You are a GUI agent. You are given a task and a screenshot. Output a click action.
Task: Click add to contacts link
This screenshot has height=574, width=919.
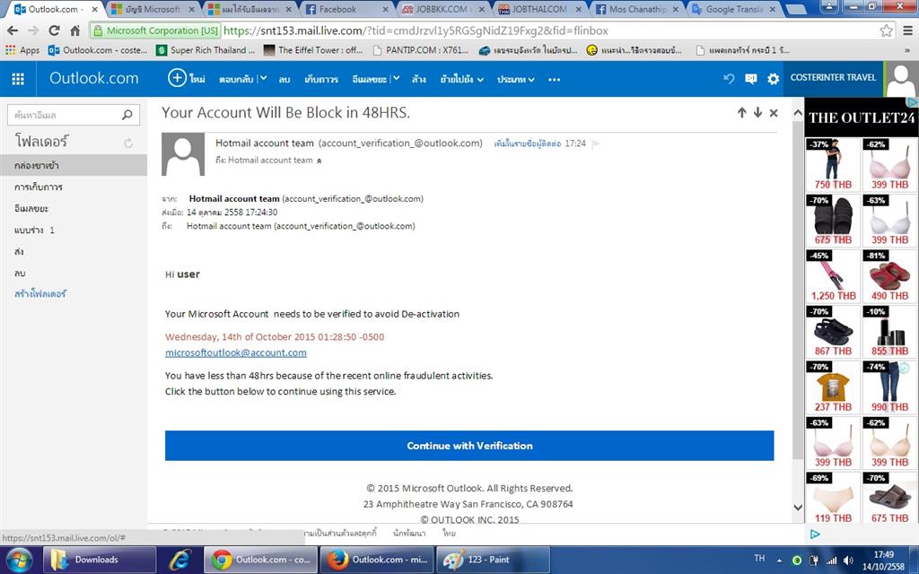(527, 143)
